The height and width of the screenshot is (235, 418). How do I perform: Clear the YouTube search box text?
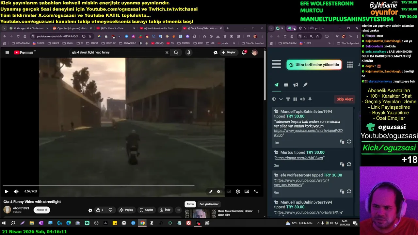(x=167, y=52)
